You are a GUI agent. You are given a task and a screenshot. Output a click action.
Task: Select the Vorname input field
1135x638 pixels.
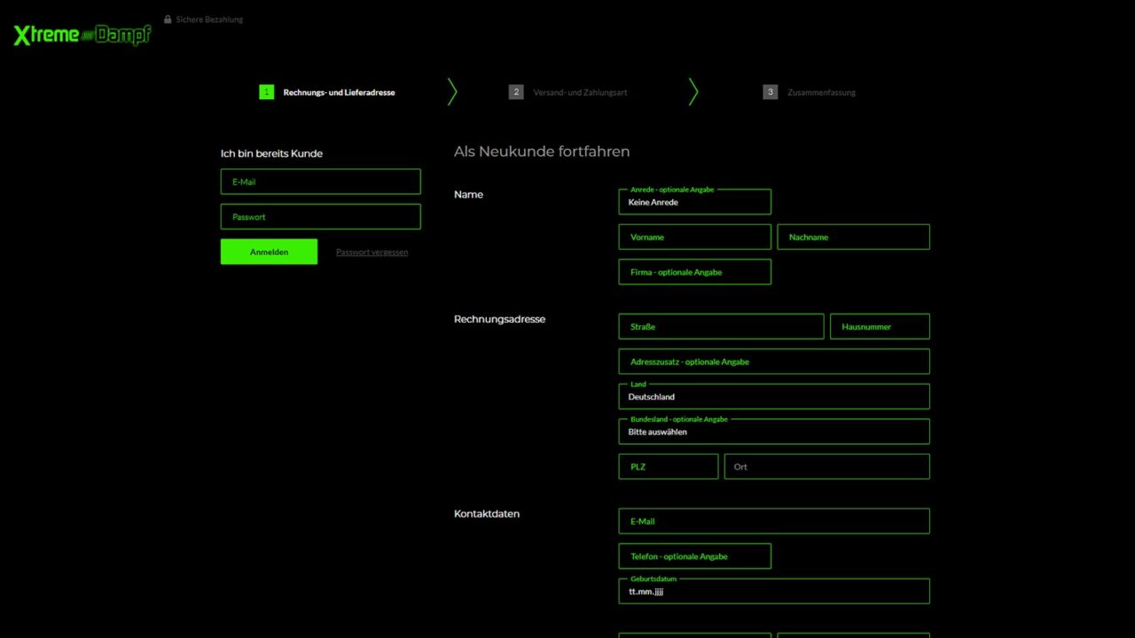pos(694,237)
